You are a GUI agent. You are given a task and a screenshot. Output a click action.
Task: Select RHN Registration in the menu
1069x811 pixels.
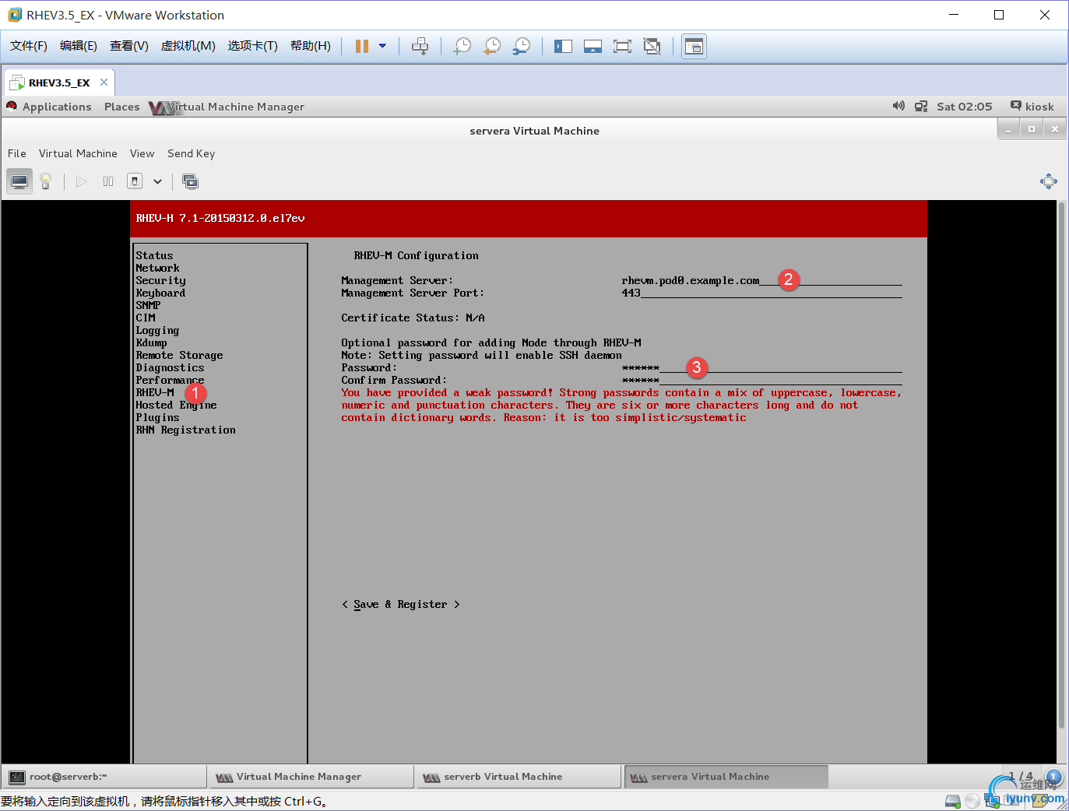tap(185, 430)
